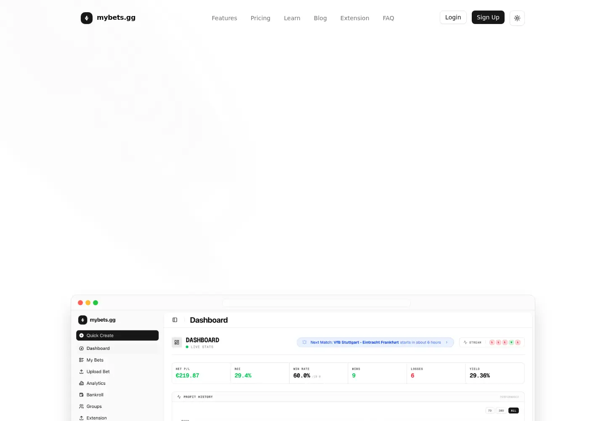Click the mybets.gg logo in the top navigation
606x421 pixels.
click(108, 18)
